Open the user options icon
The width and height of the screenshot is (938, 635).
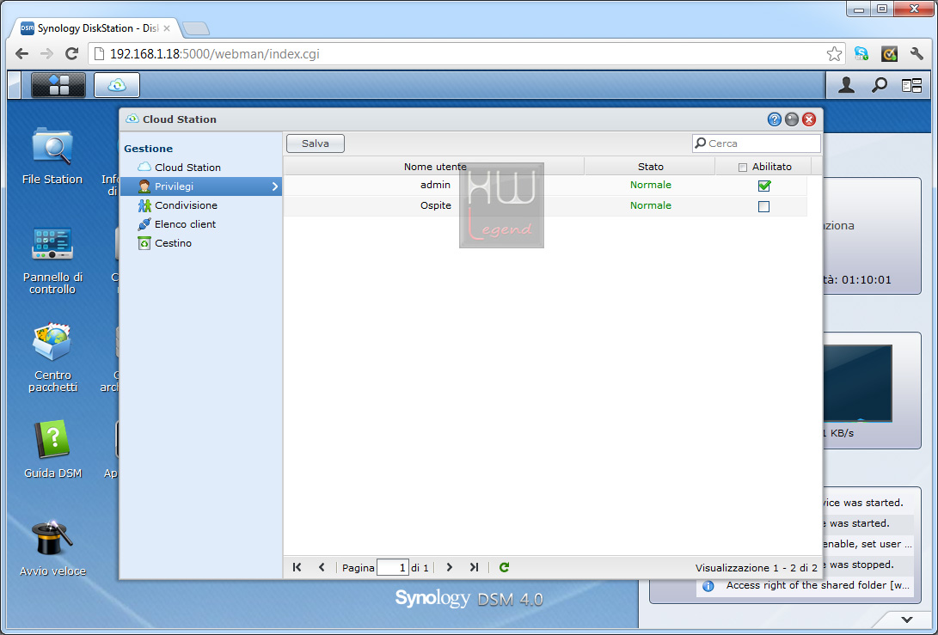tap(846, 86)
